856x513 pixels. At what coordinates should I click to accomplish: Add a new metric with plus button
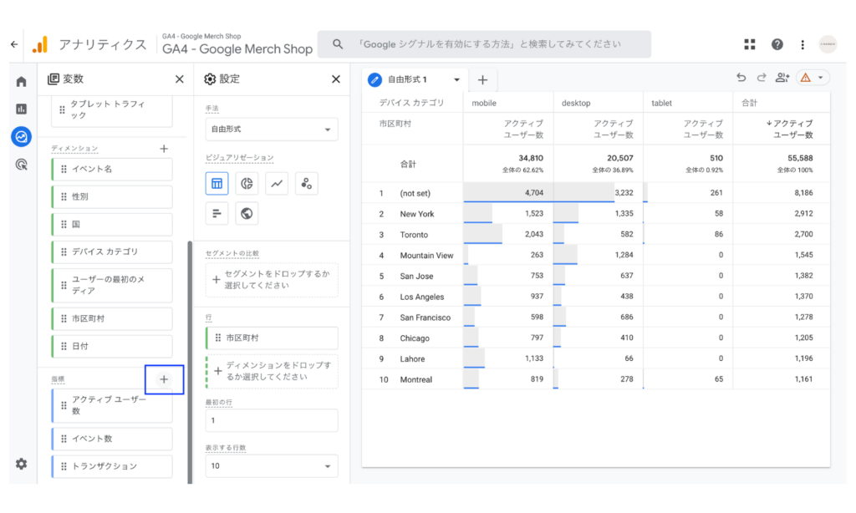click(x=164, y=379)
